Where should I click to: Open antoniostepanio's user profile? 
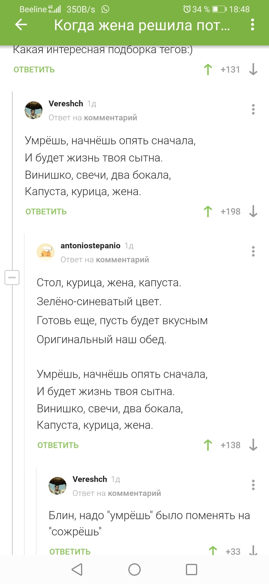[91, 246]
